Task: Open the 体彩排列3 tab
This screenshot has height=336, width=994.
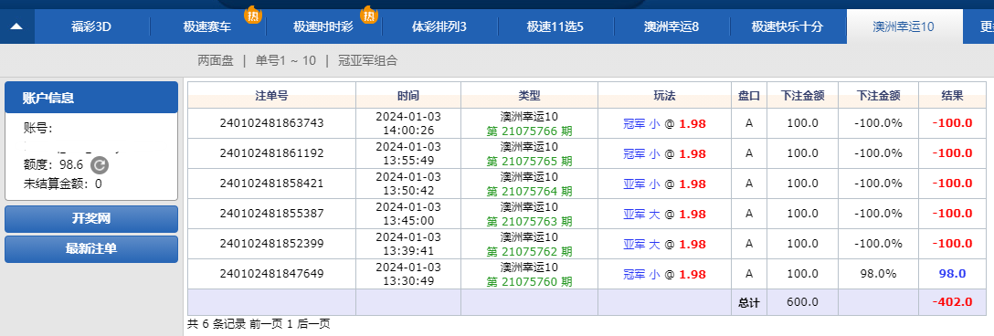Action: [439, 26]
